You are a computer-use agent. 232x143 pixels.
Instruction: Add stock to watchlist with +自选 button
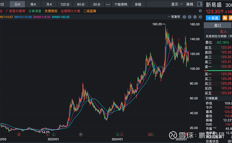(213, 18)
